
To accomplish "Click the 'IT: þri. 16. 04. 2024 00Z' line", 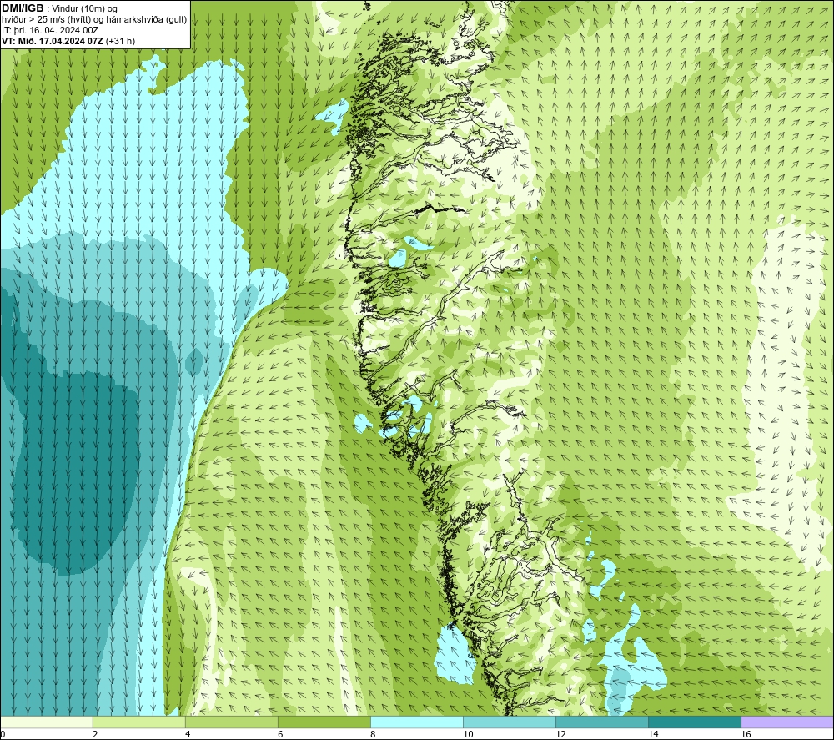I will [x=50, y=30].
